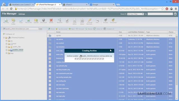
Task: Click Collapse all in the folder tree
Action: 9,34
